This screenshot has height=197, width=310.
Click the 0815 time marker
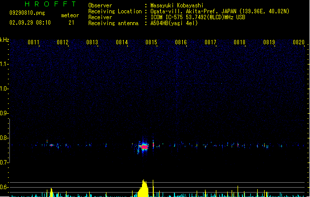tap(151, 42)
